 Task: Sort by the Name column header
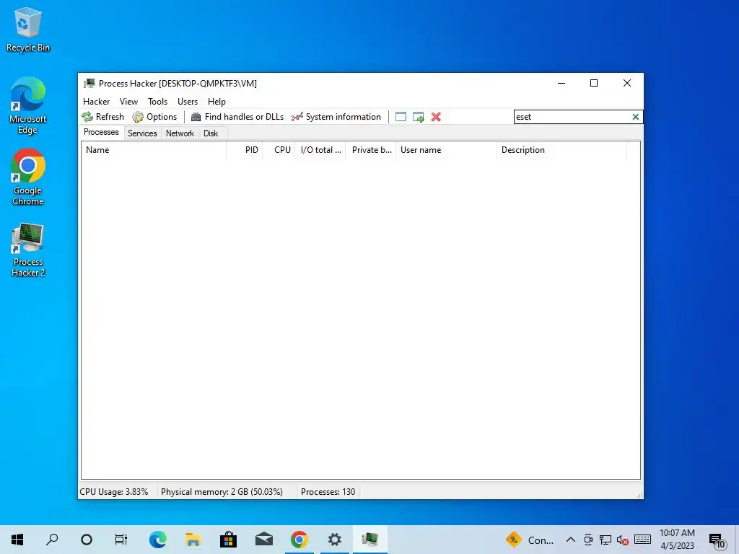click(x=154, y=150)
